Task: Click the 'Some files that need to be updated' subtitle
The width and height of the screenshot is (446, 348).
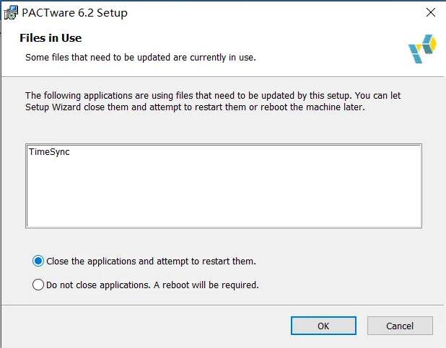Action: (141, 57)
